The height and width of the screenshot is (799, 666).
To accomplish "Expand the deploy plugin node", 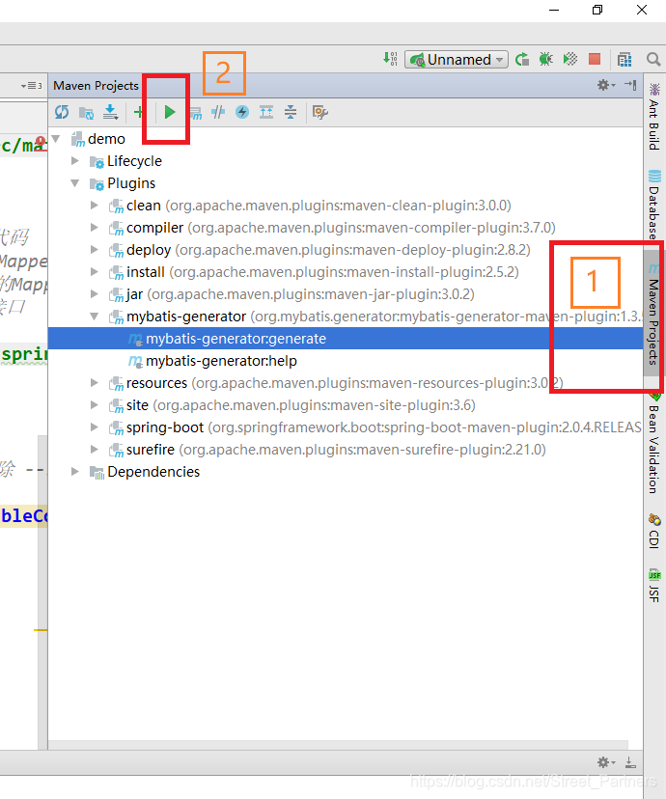I will (95, 250).
